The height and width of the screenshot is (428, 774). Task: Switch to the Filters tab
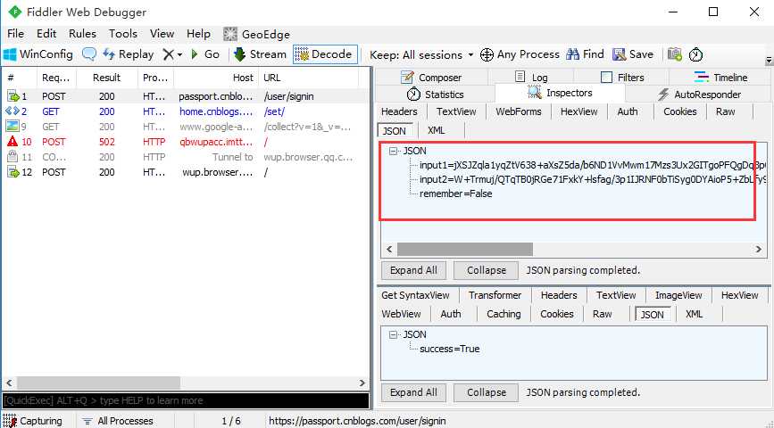622,78
